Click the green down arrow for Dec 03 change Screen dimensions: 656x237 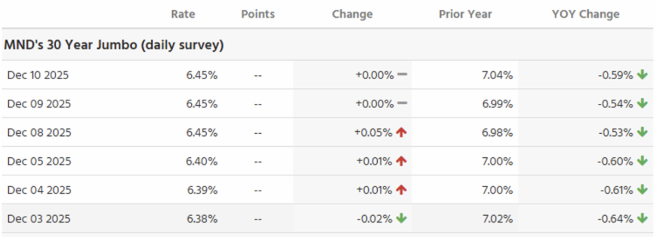(402, 219)
